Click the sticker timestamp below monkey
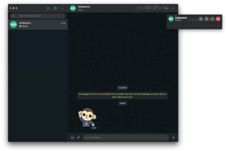Image resolution: width=227 pixels, height=151 pixels. pyautogui.click(x=94, y=128)
